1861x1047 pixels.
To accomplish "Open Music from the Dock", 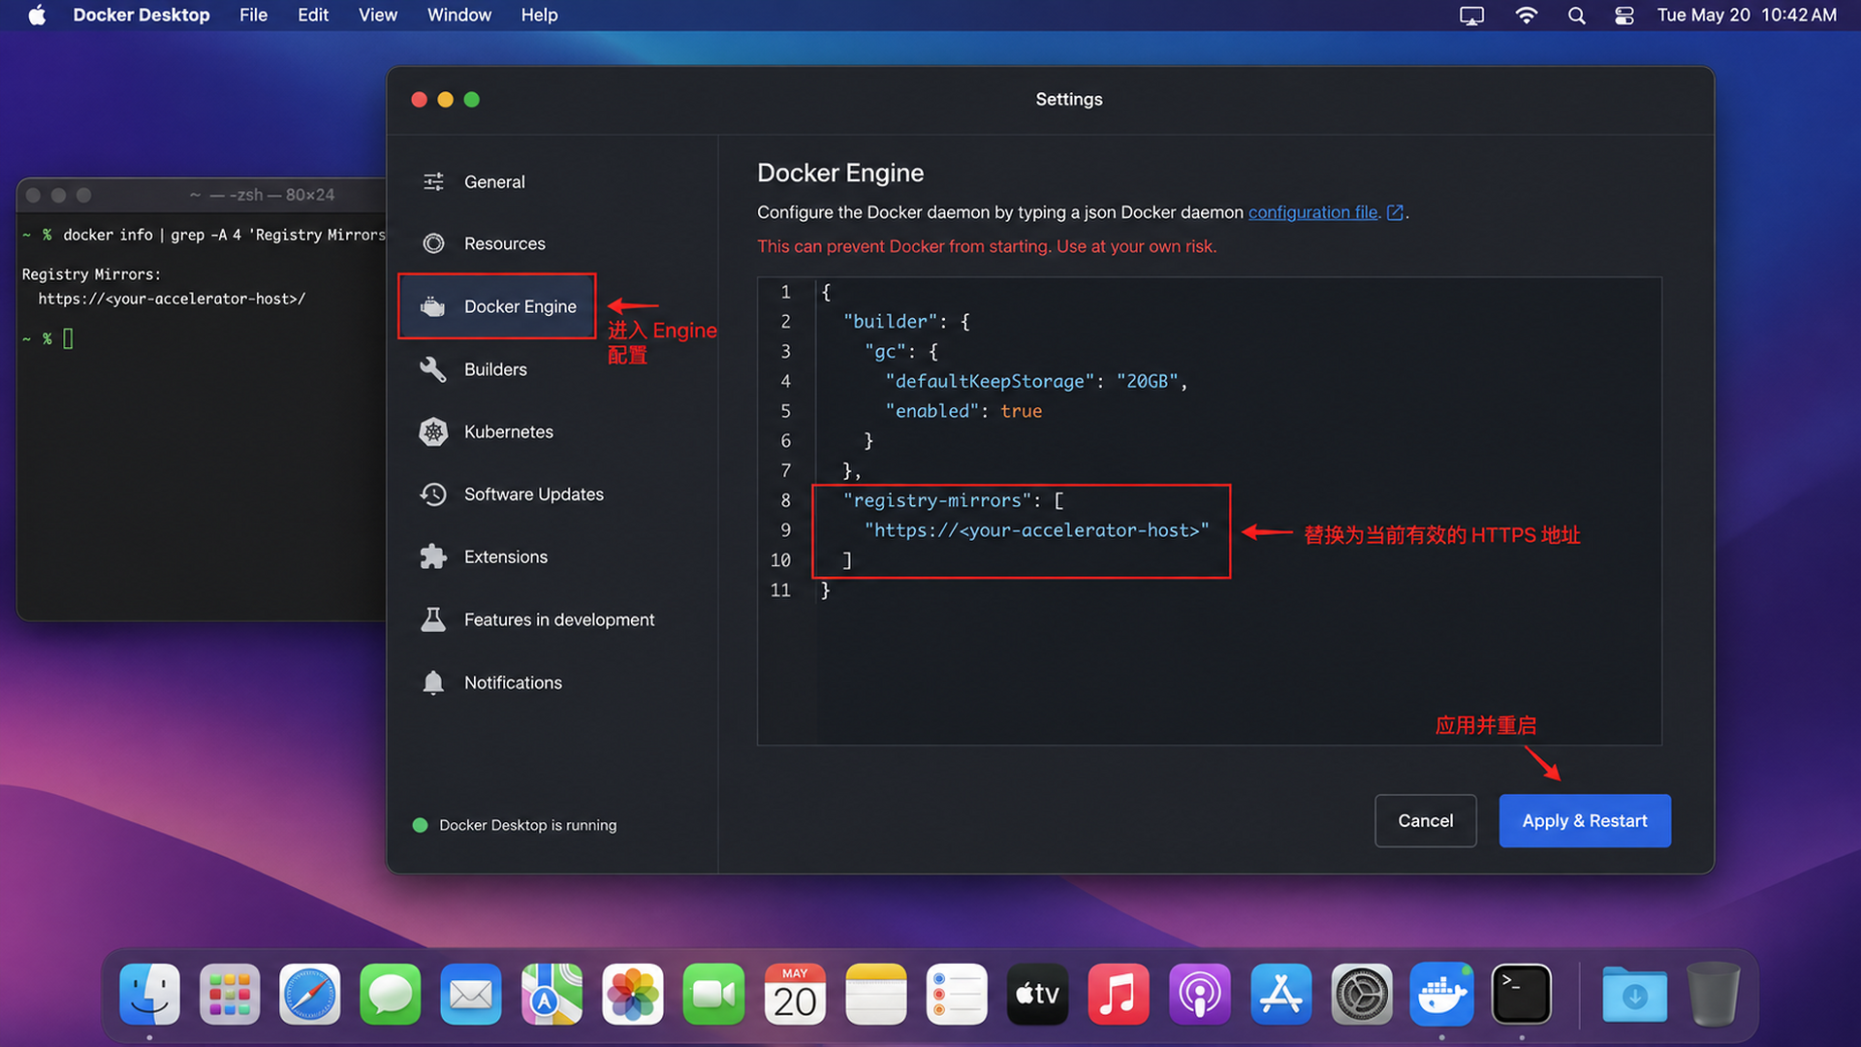I will coord(1119,995).
